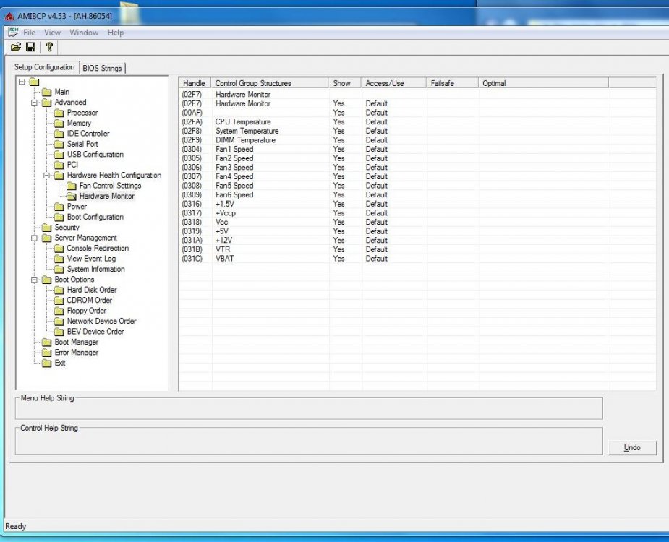This screenshot has width=669, height=542.
Task: Collapse the Advanced tree node
Action: (x=34, y=103)
